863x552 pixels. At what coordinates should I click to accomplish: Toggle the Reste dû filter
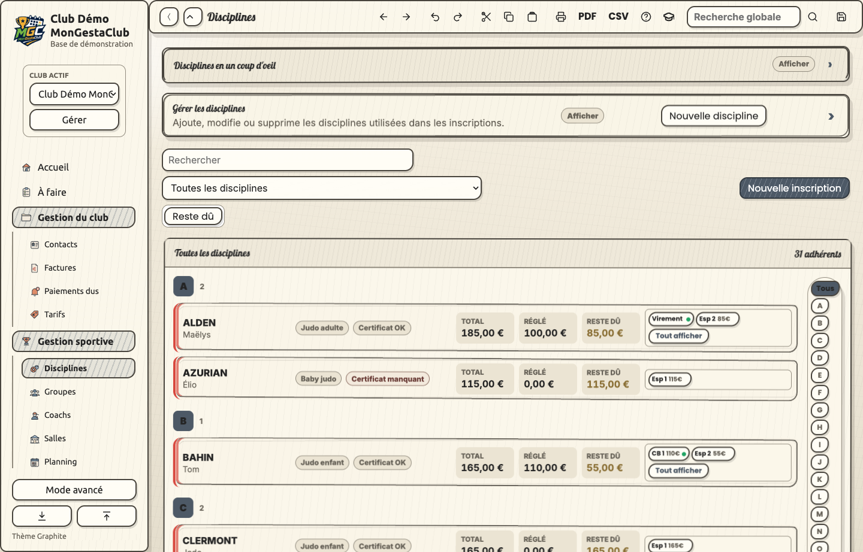193,216
